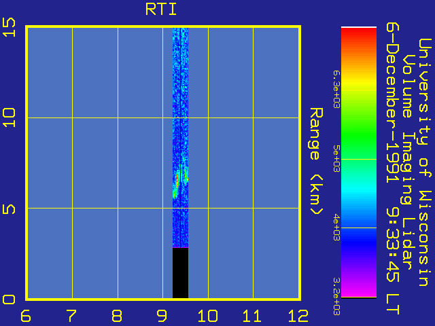Click the magenta bottom of colorbar
Image resolution: width=435 pixels, height=326 pixels.
[x=359, y=291]
